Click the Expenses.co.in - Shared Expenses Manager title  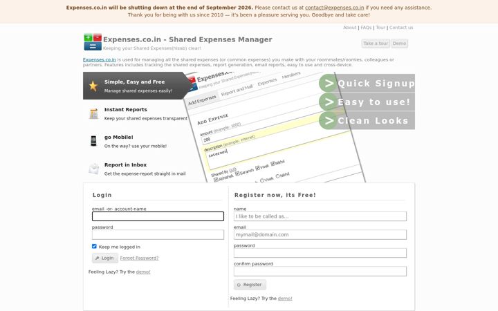[x=187, y=39]
